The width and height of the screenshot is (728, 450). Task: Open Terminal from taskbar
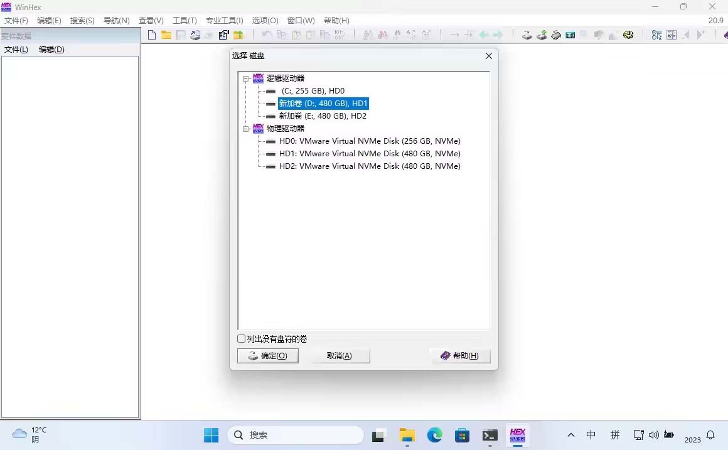pyautogui.click(x=490, y=435)
